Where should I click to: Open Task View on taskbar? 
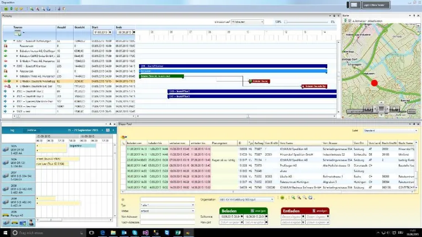click(91, 233)
